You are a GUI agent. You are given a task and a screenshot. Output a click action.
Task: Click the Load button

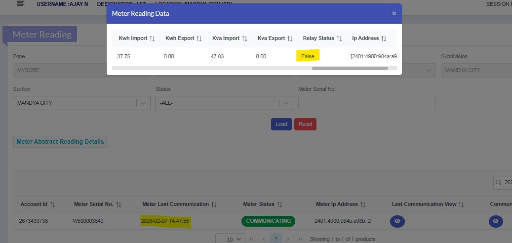click(281, 124)
